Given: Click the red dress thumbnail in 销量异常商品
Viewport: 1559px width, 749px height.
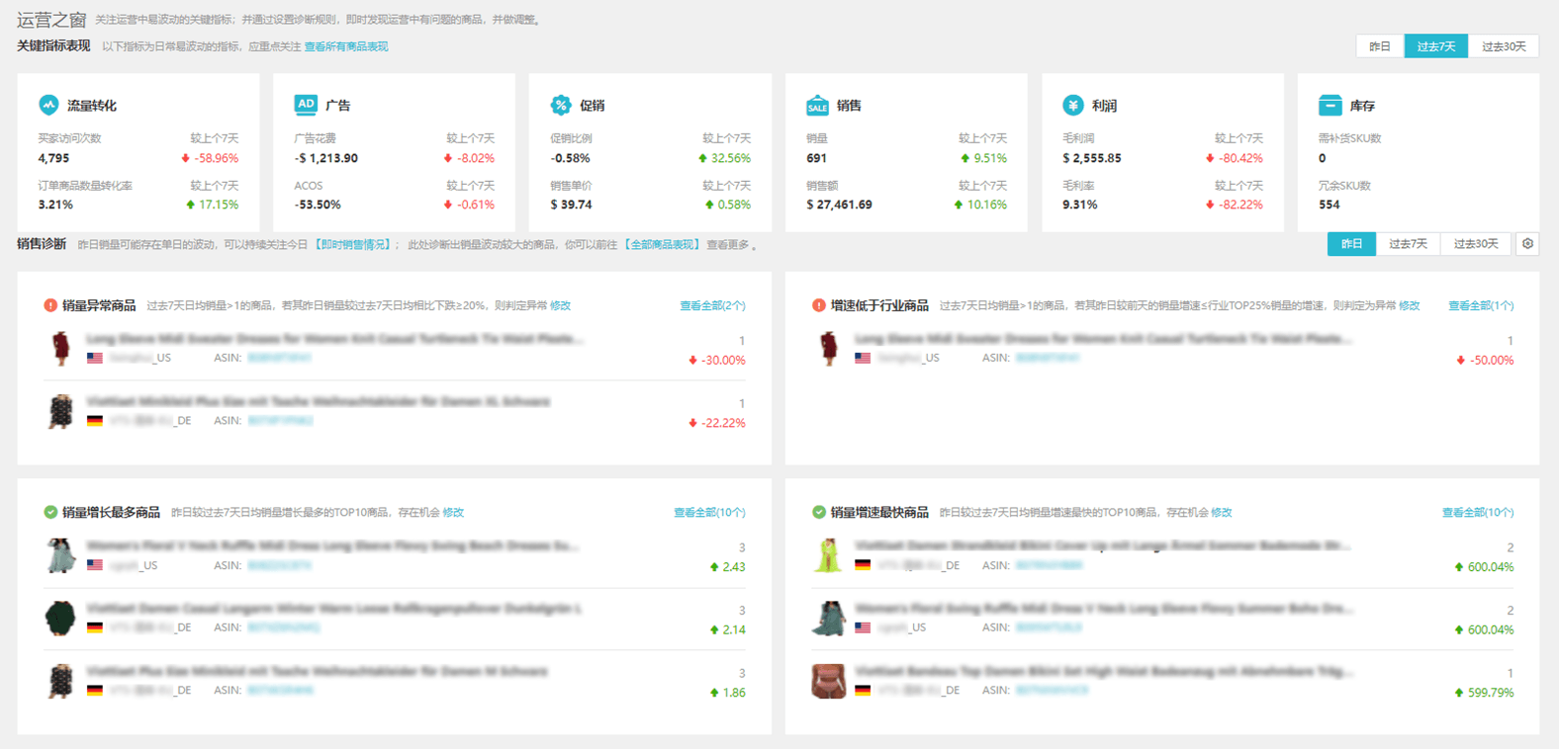Looking at the screenshot, I should (61, 349).
